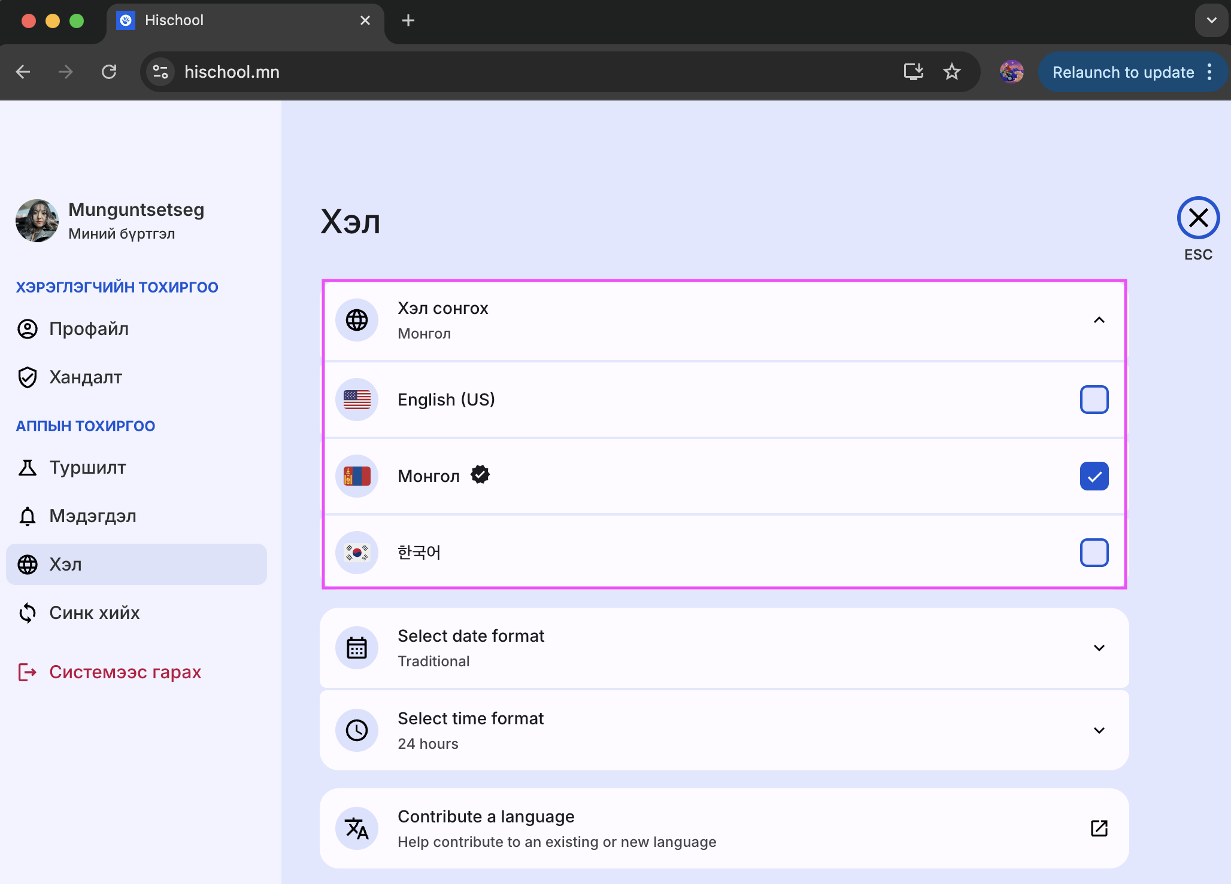Click the site information icon beside hischool.mn
Viewport: 1231px width, 884px height.
pos(160,72)
